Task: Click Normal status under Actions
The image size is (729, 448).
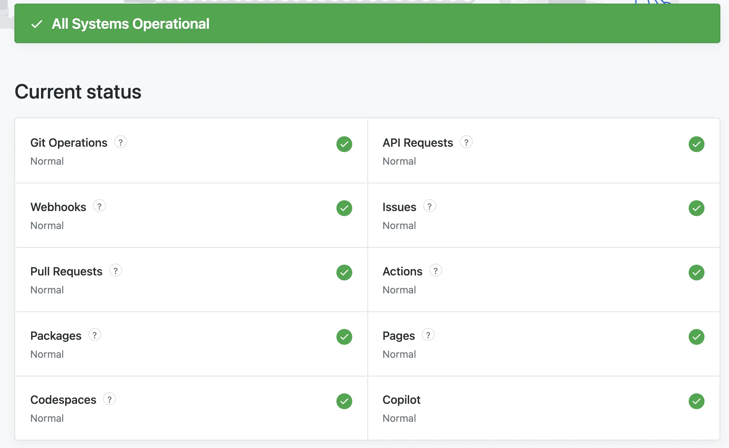Action: point(399,290)
